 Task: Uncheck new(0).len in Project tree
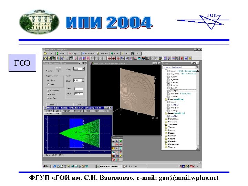(x=168, y=91)
